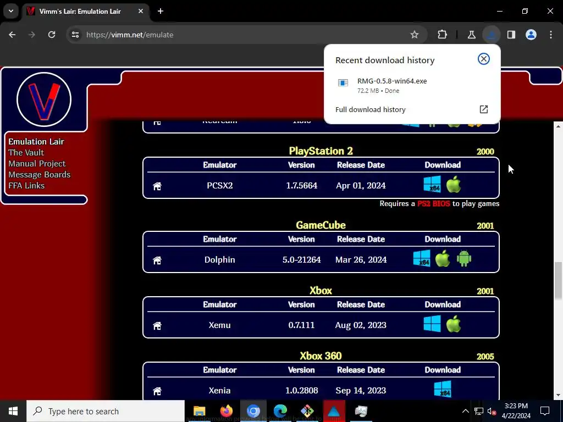Download PCSX2 for macOS
The image size is (563, 422).
click(x=454, y=185)
